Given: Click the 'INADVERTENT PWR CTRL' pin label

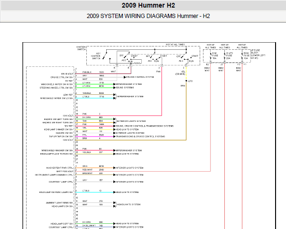Looking at the screenshot, I should [x=60, y=168].
